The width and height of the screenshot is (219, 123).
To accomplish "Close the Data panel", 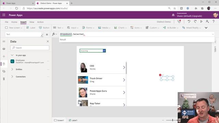I will pos(48,41).
